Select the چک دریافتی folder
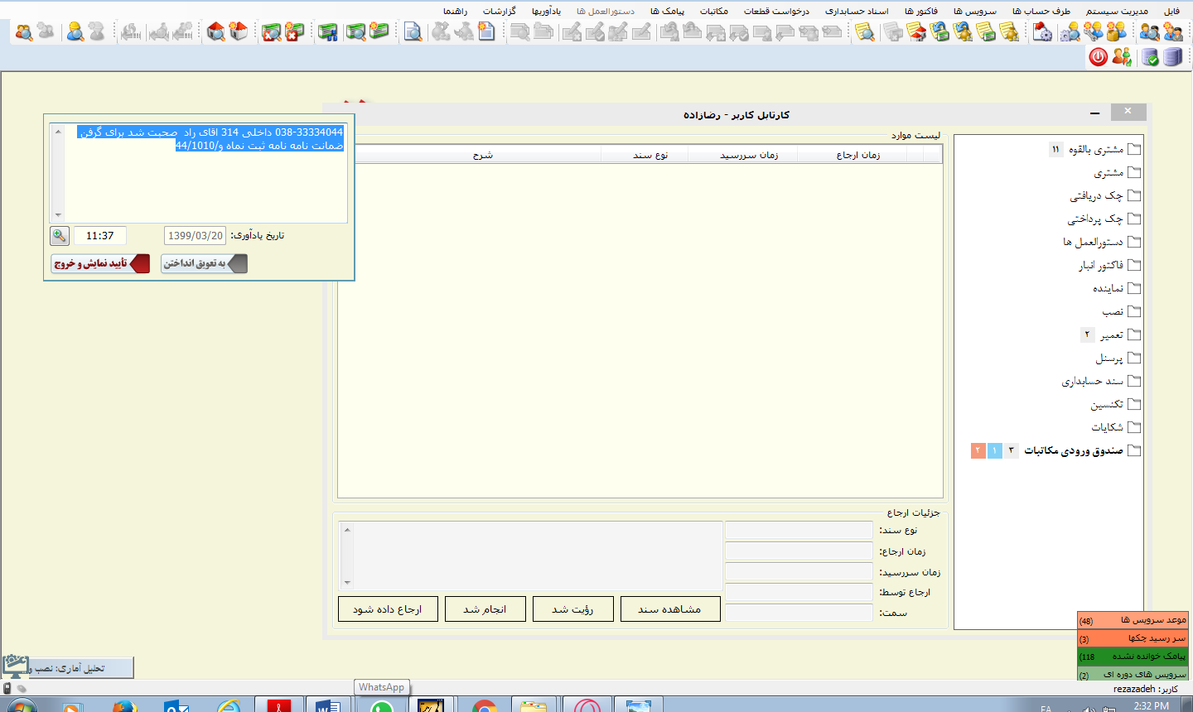Image resolution: width=1193 pixels, height=712 pixels. (x=1095, y=196)
